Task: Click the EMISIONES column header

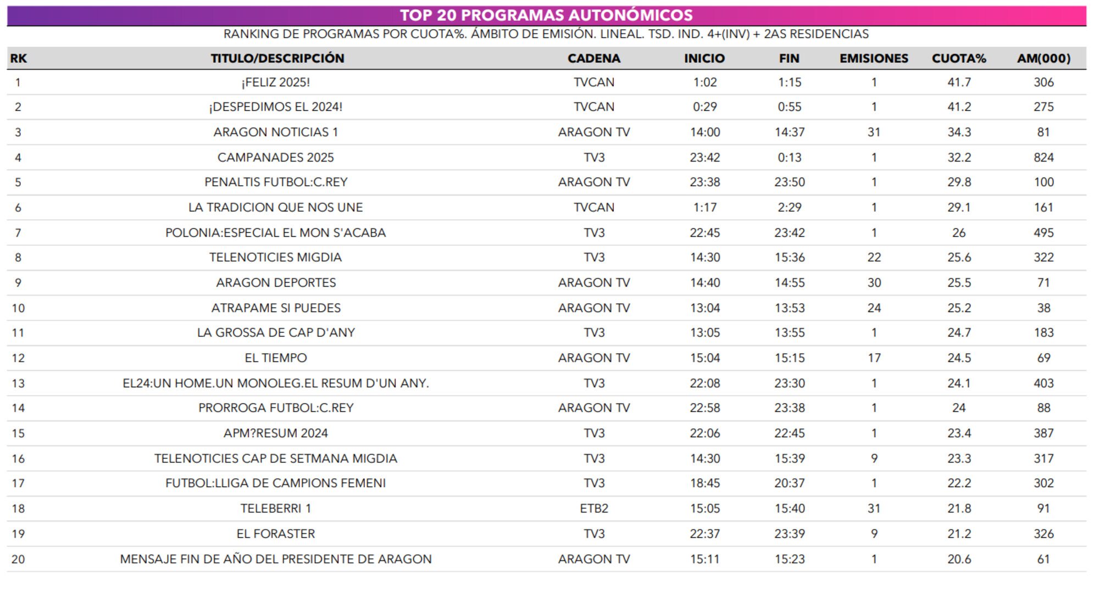Action: (873, 58)
